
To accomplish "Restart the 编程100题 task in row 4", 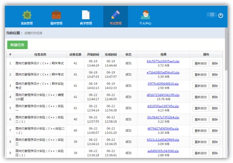I will (200, 97).
